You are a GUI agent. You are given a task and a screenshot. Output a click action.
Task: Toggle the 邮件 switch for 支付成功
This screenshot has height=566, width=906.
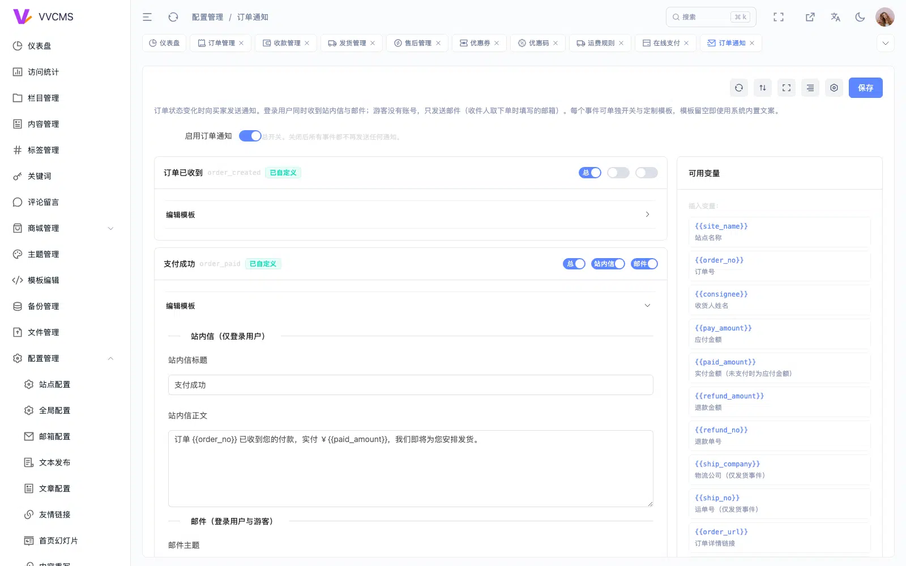(x=644, y=264)
